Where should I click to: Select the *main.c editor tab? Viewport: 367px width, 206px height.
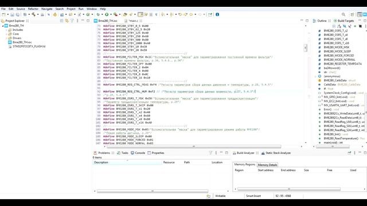[133, 21]
